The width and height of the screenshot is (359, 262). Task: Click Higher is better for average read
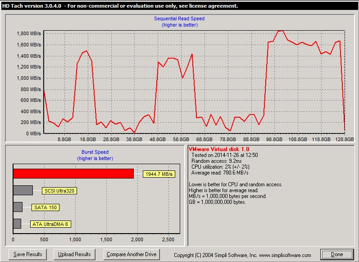[224, 190]
